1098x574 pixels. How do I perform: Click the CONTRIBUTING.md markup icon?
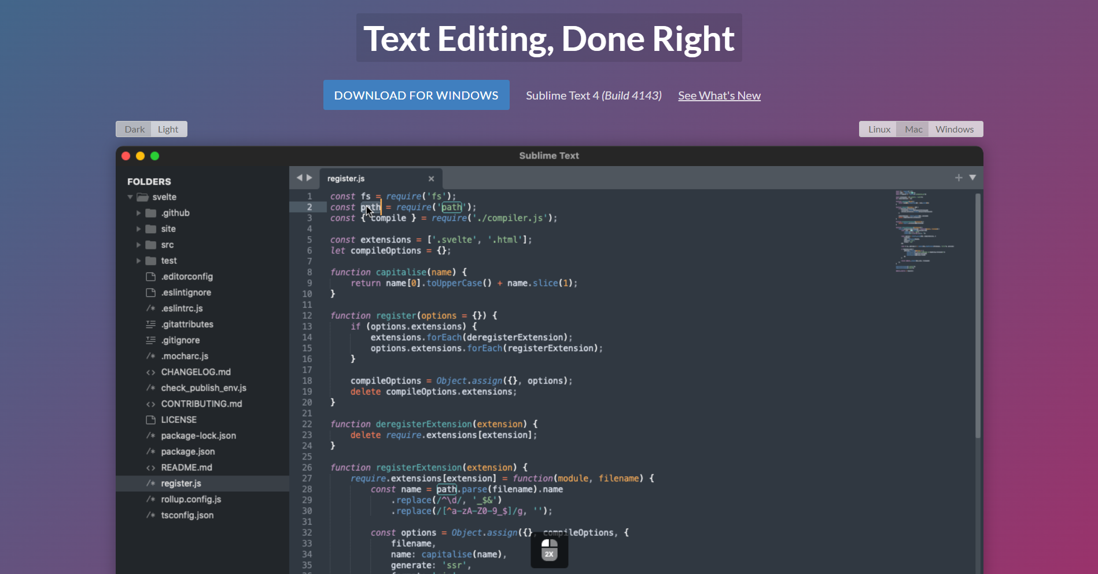click(151, 404)
